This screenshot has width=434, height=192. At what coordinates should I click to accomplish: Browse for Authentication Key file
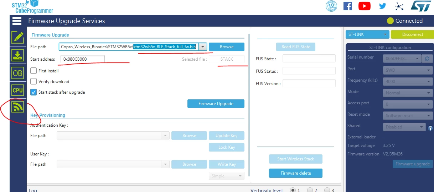(189, 136)
